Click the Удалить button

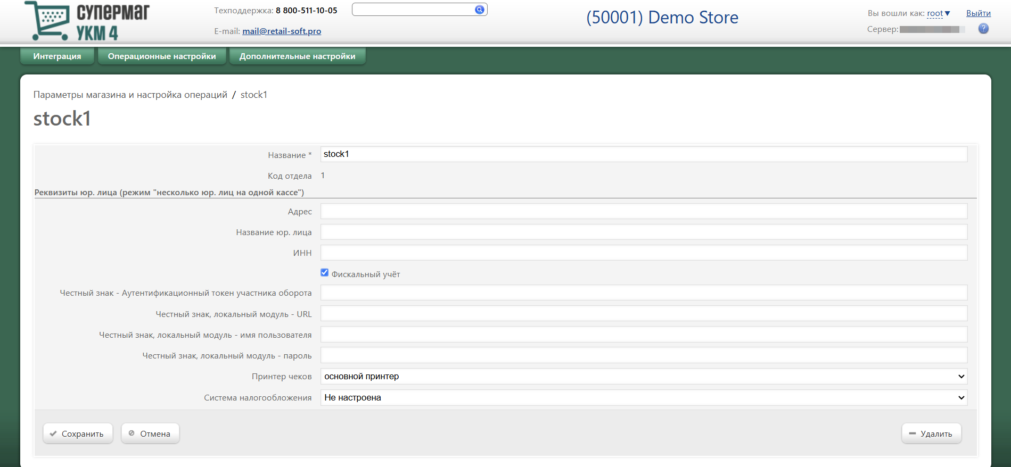coord(931,434)
